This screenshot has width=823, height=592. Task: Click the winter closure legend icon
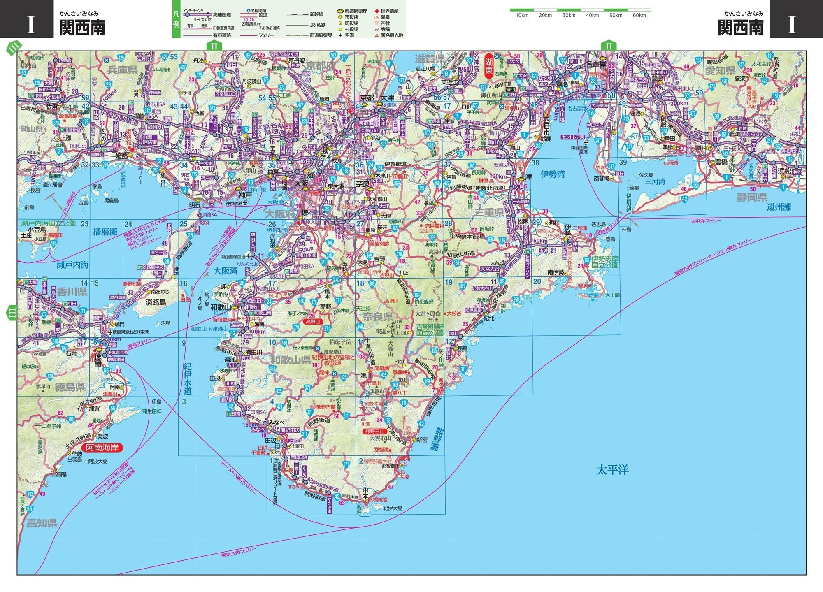coord(249,10)
